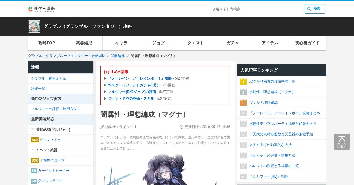Open 『ノーレイン、ノーレインボー！』攻略 recommended article
The image size is (354, 185).
(140, 78)
